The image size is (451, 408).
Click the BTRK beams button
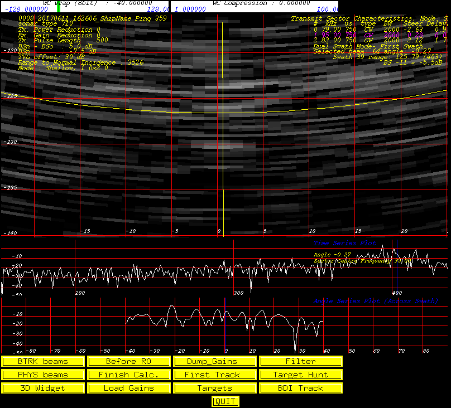click(x=43, y=361)
